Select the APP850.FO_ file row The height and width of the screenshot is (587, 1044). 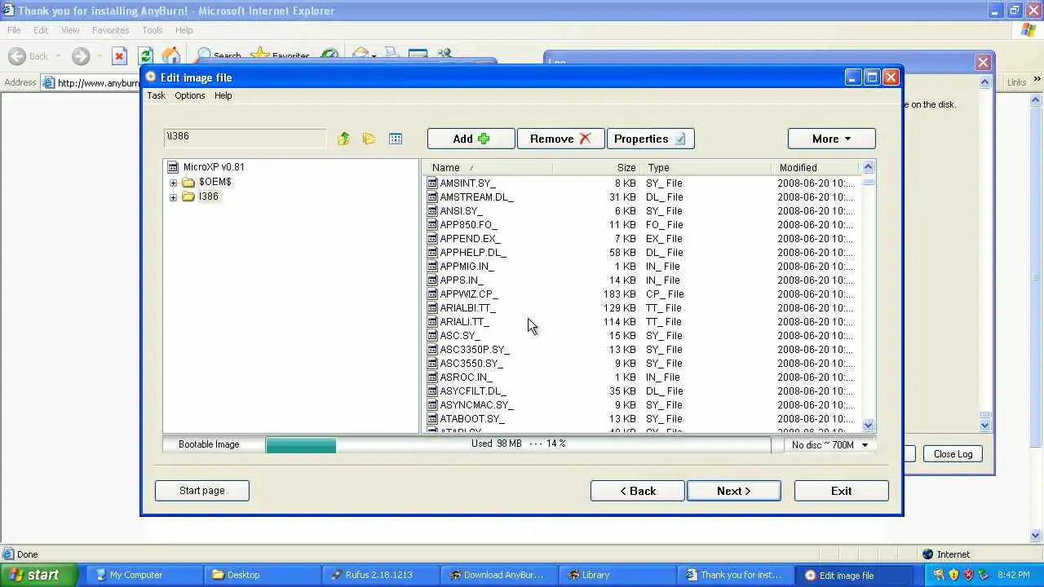coord(641,225)
